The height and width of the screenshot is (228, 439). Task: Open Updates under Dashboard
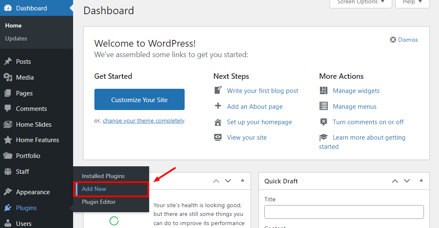pyautogui.click(x=16, y=39)
